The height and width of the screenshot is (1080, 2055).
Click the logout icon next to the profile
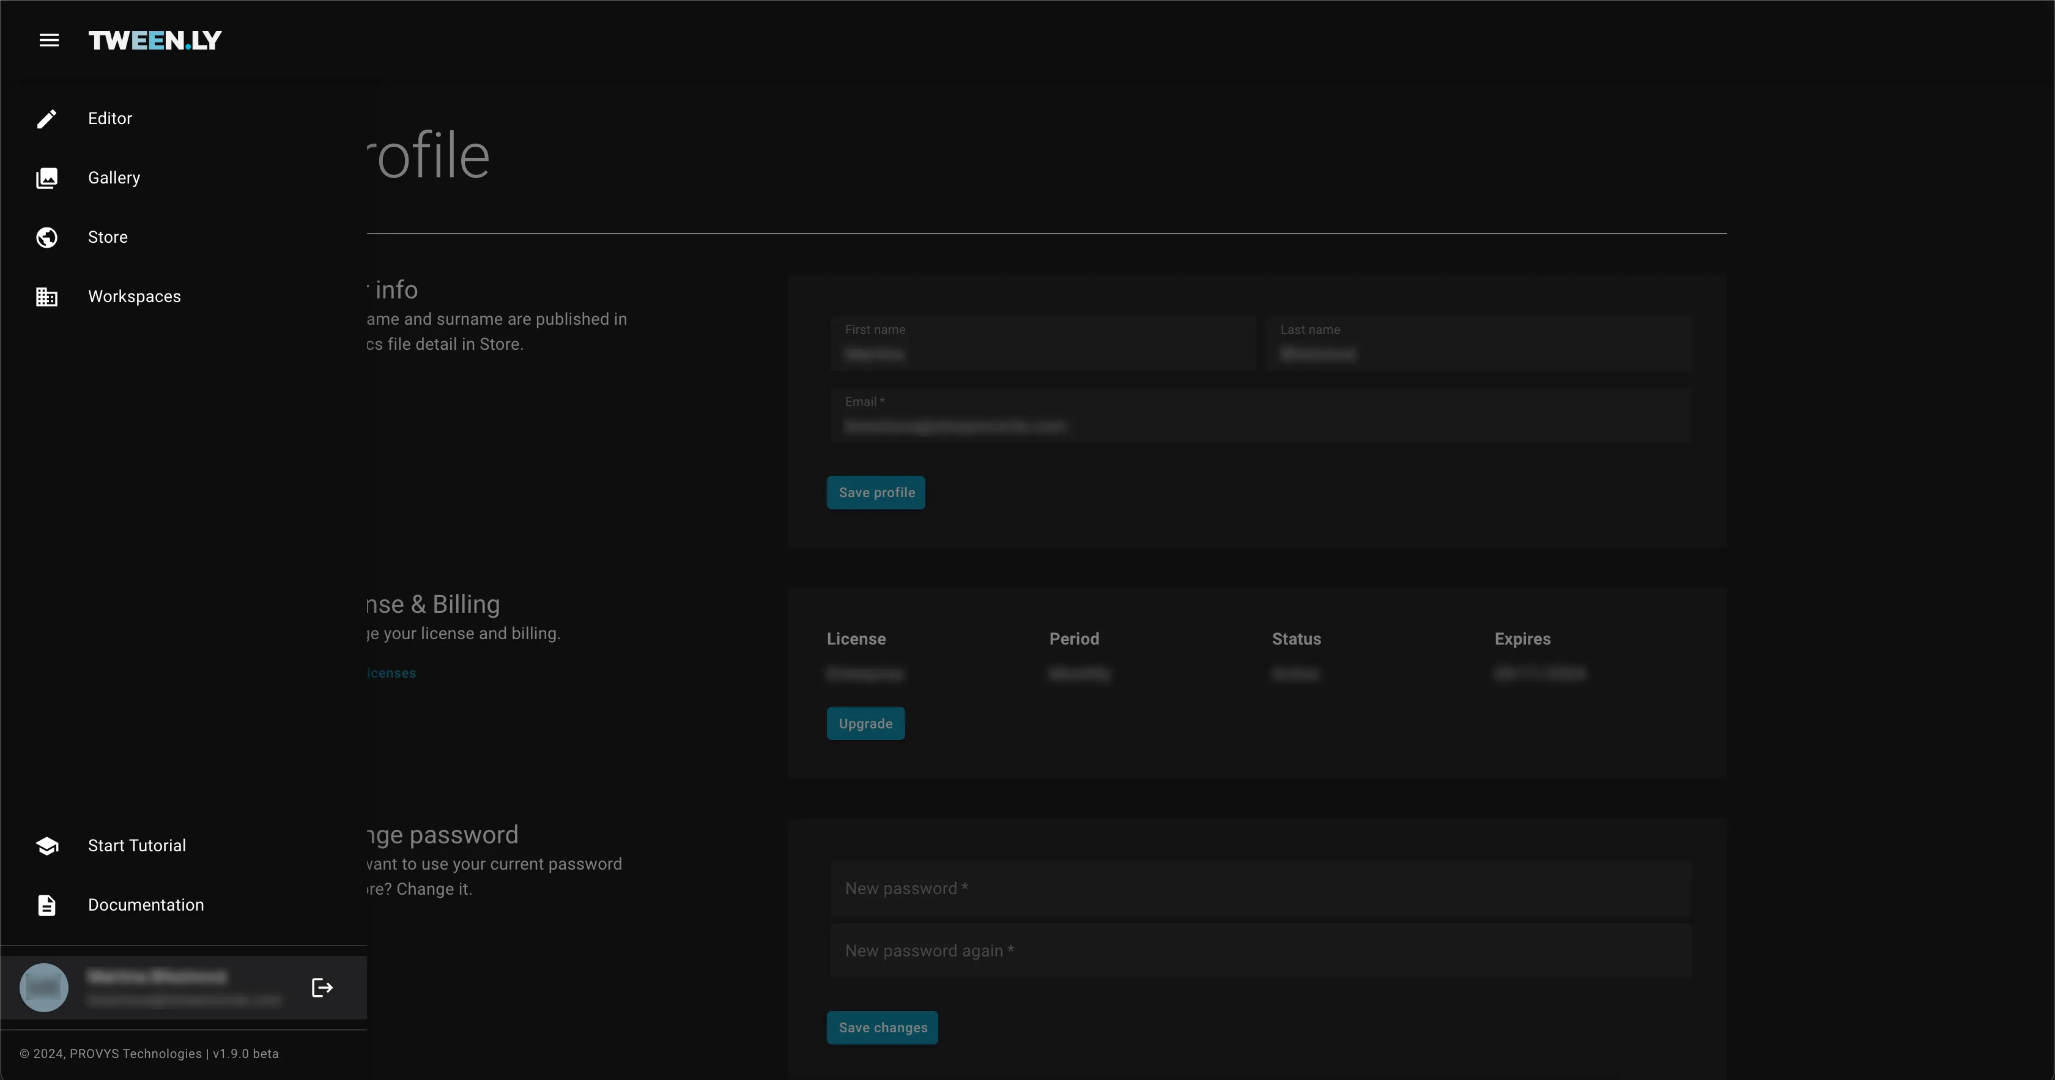click(x=322, y=986)
